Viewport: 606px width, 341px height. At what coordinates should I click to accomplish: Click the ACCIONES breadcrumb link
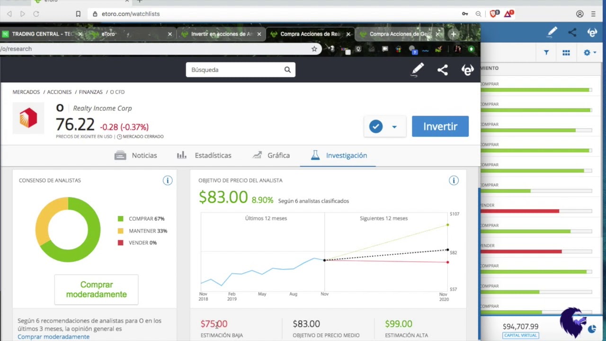pyautogui.click(x=59, y=92)
